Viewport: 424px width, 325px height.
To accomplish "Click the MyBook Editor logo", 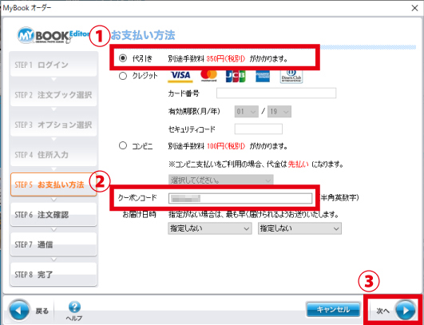I will point(53,35).
